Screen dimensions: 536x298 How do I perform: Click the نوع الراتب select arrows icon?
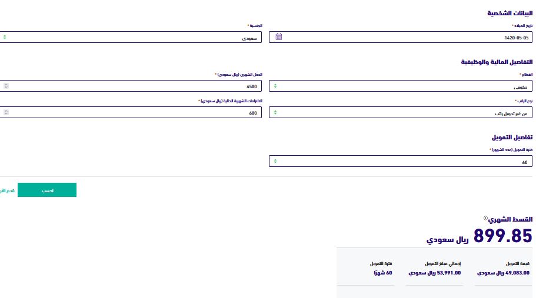coord(275,112)
